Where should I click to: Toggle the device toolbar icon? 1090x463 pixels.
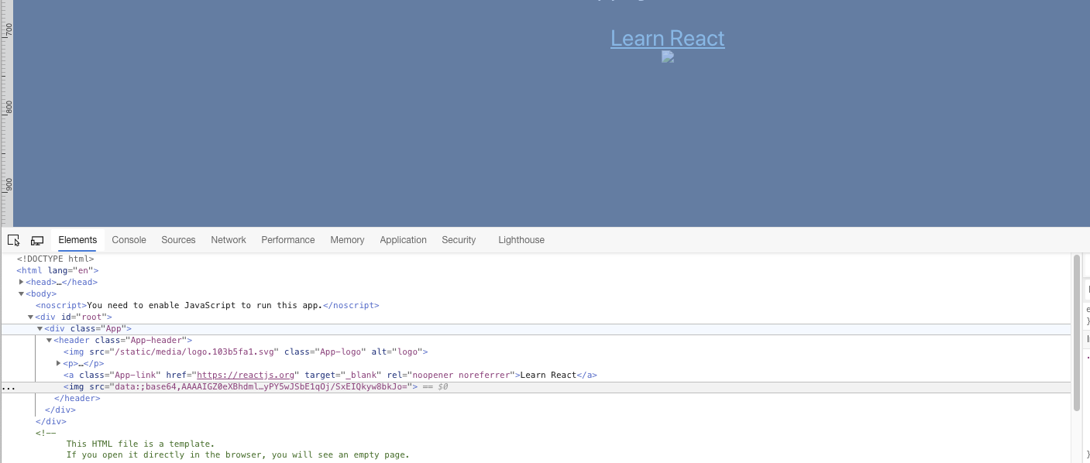pyautogui.click(x=37, y=240)
